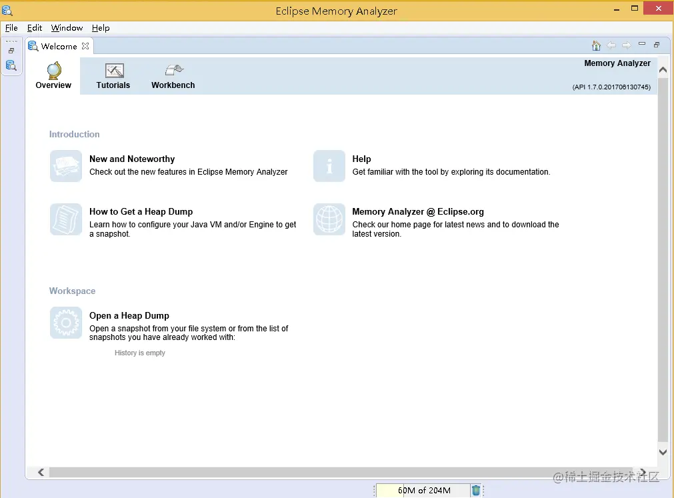Go to the Workbench icon
The width and height of the screenshot is (674, 498).
pos(174,70)
